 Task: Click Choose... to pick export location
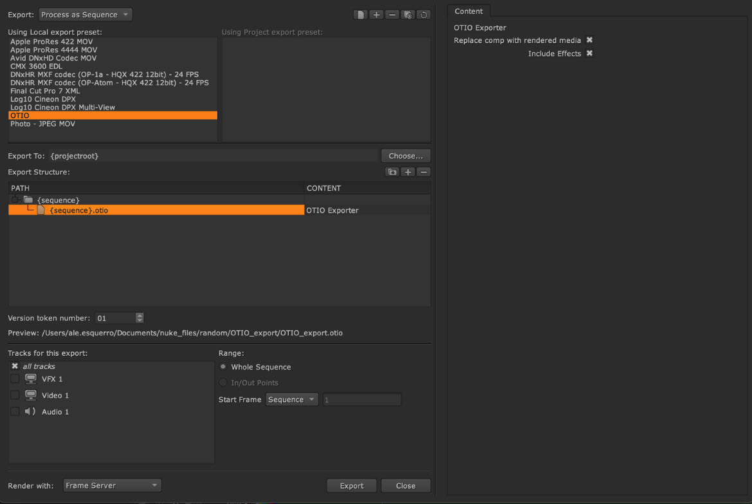(405, 156)
